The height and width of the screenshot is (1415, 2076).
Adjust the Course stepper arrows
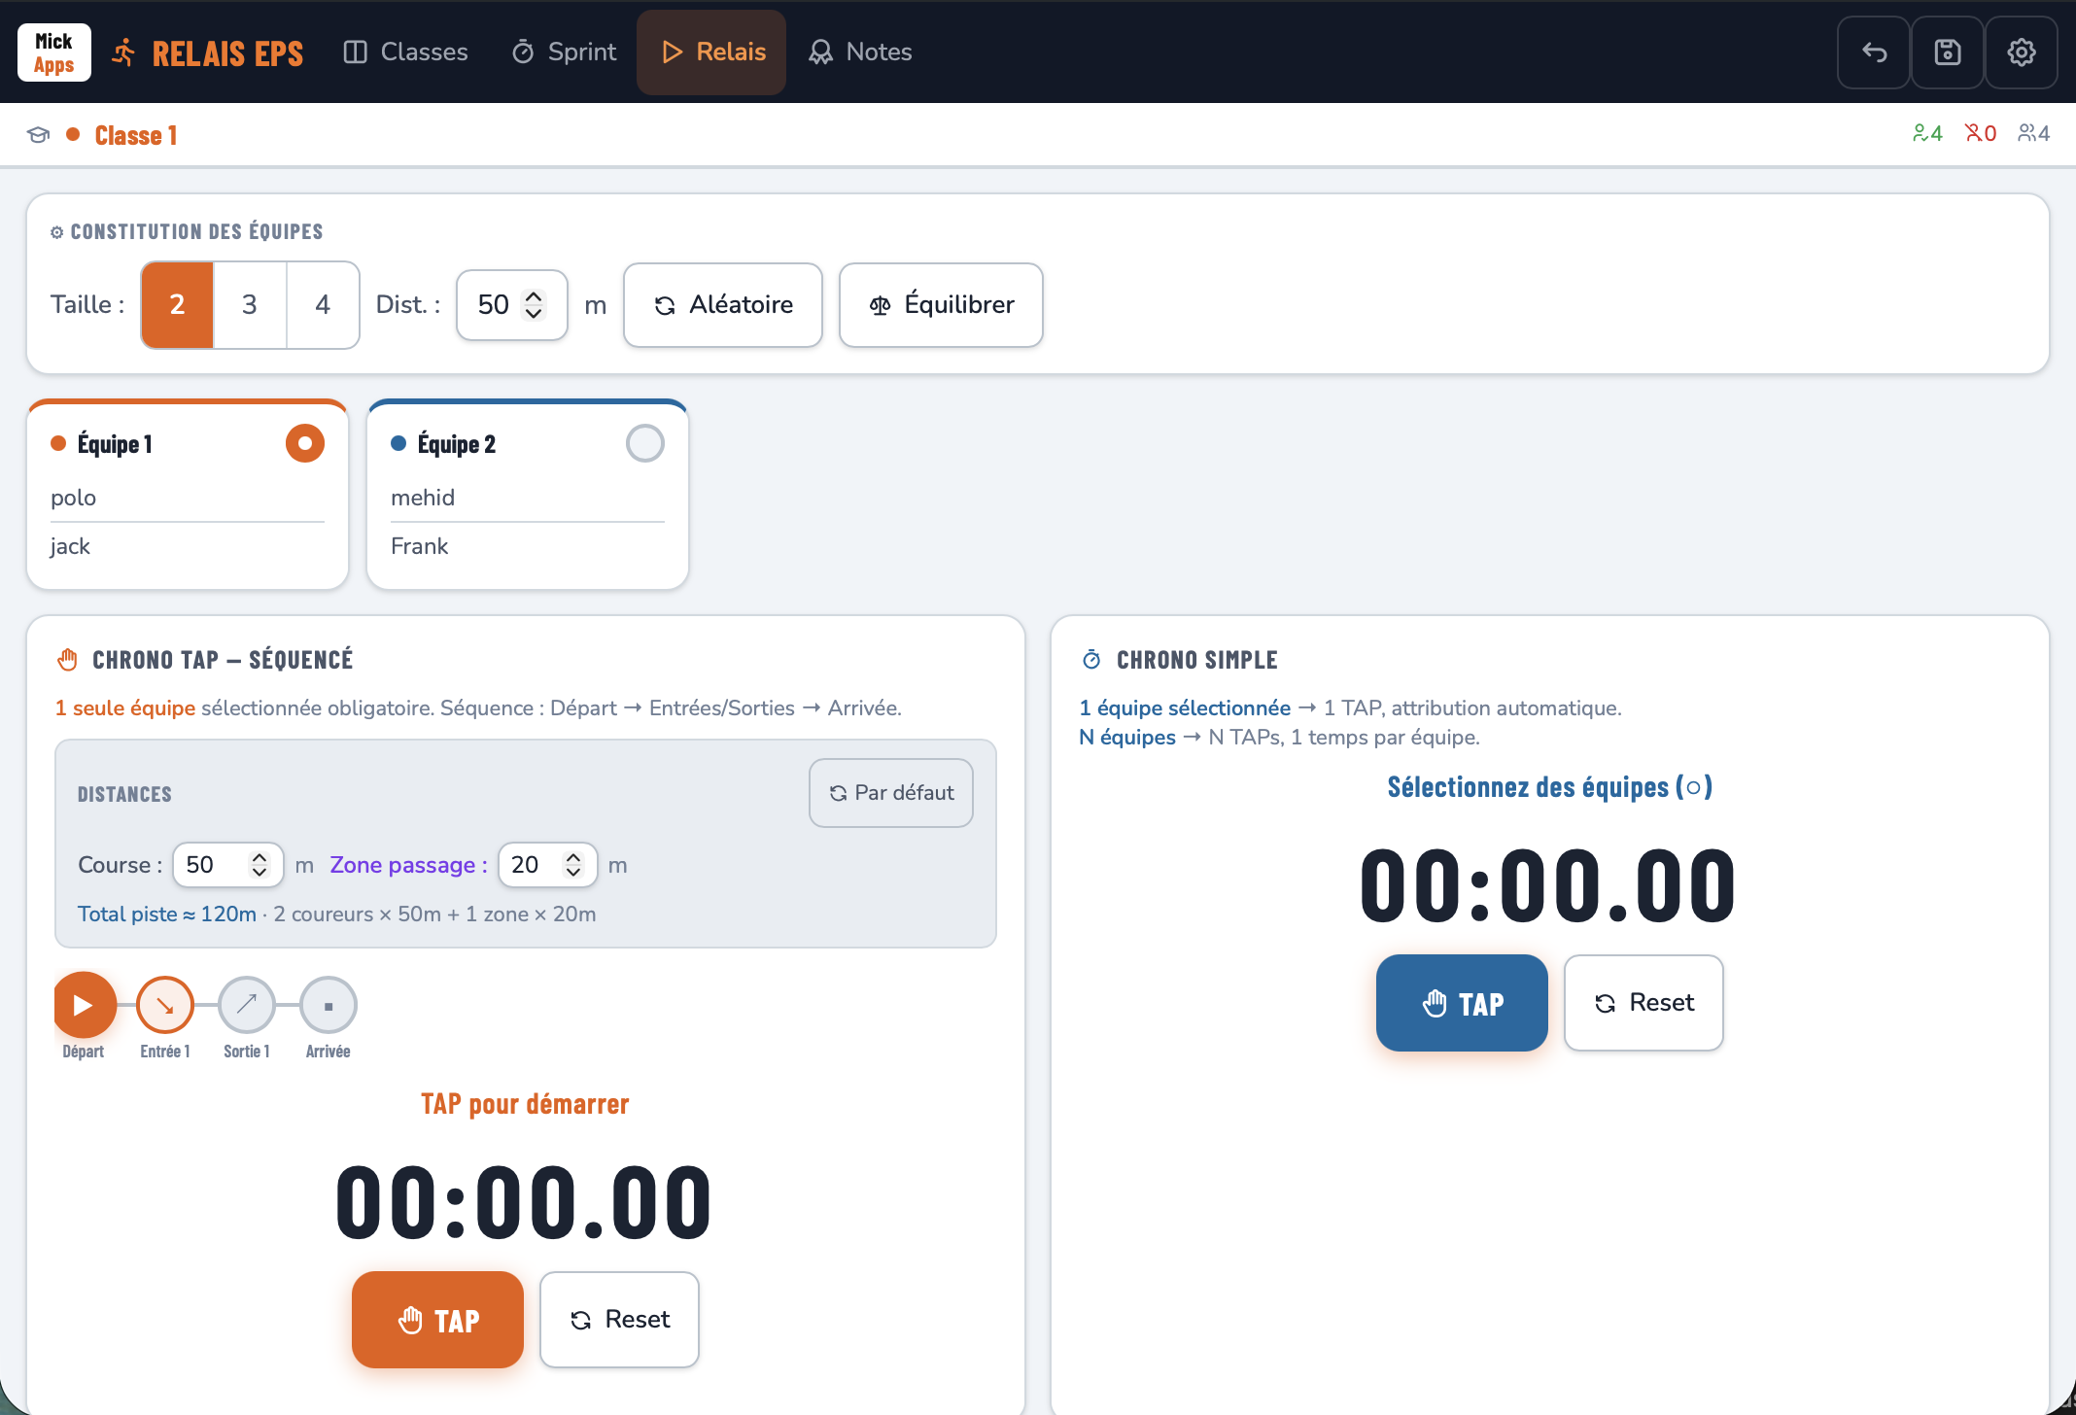click(259, 865)
